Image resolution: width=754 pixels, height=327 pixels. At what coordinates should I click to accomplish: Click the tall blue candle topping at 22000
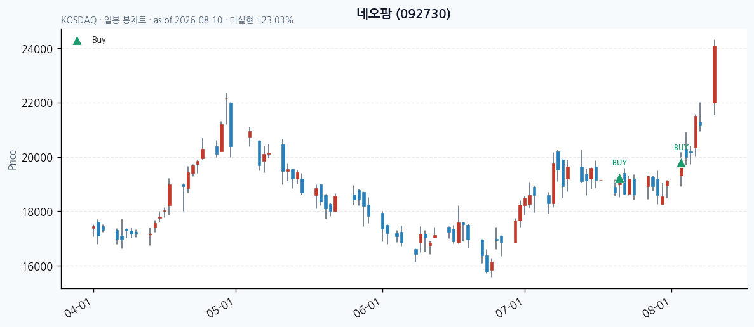pos(231,125)
